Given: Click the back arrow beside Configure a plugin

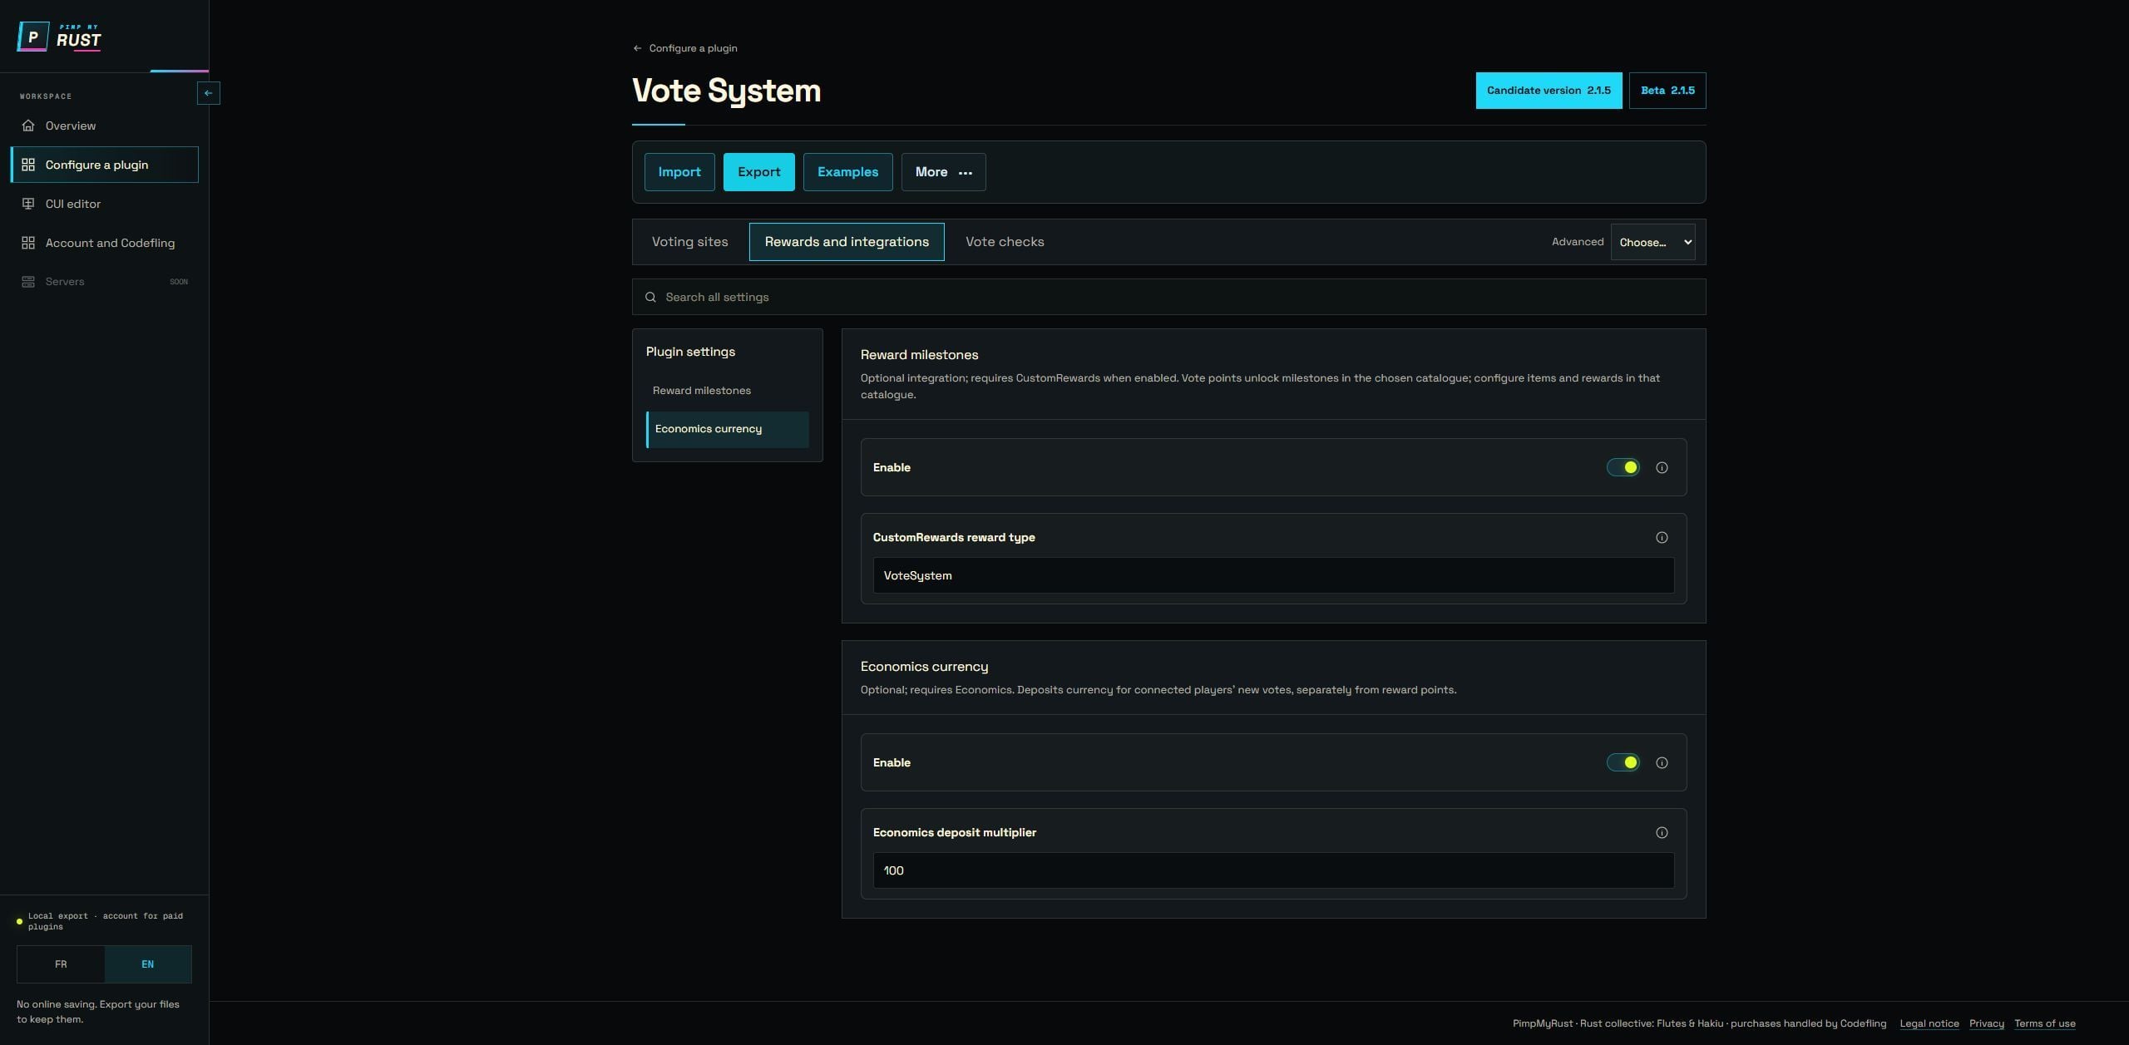Looking at the screenshot, I should pyautogui.click(x=637, y=48).
